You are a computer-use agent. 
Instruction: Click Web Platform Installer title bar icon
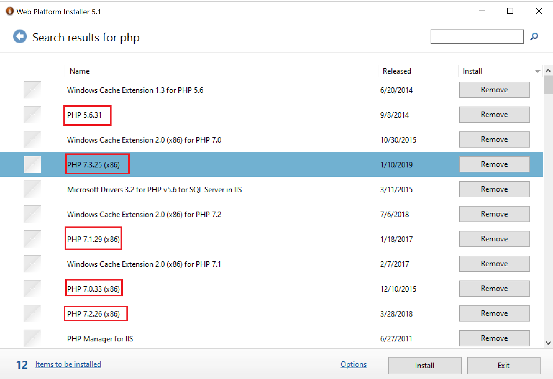[10, 11]
